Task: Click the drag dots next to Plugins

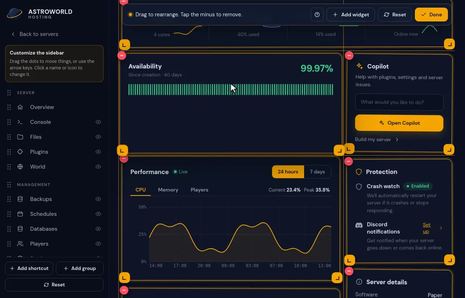Action: 9,152
